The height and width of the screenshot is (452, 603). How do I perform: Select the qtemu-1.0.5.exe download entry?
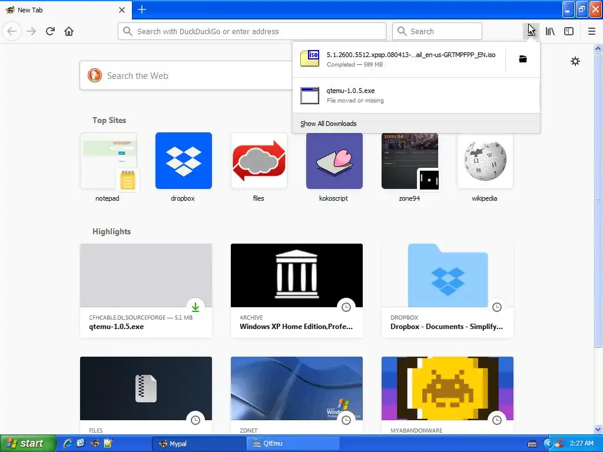coord(416,95)
